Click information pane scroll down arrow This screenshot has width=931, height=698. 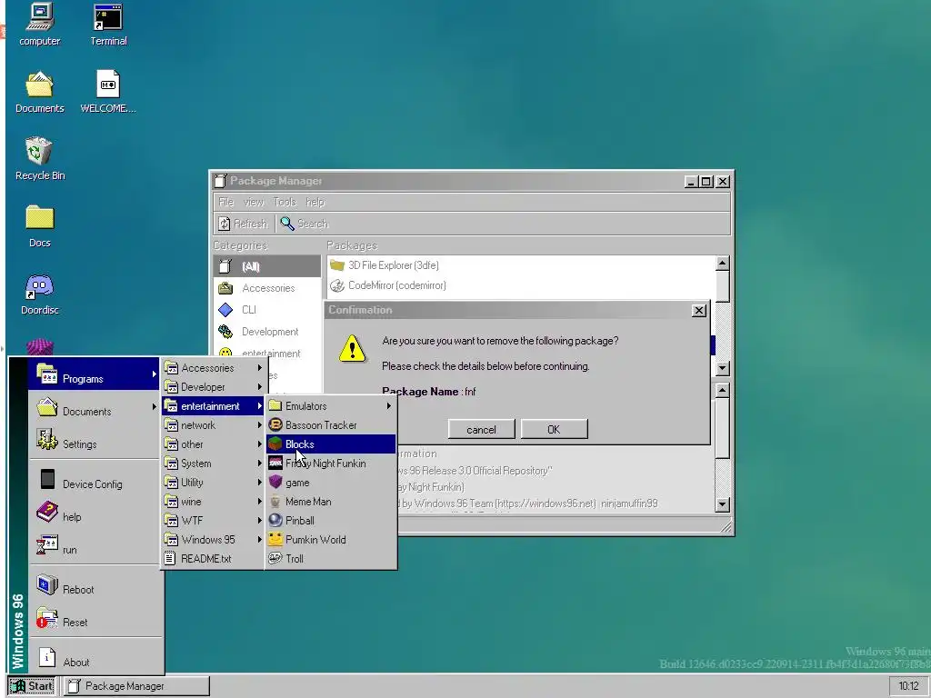[723, 504]
